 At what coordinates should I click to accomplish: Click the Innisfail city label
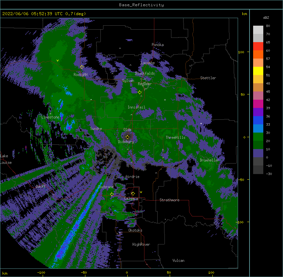(136, 107)
